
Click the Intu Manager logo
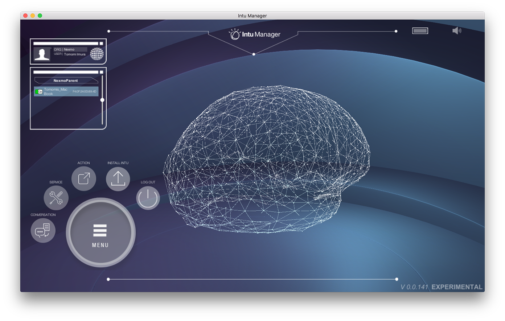[x=255, y=34]
